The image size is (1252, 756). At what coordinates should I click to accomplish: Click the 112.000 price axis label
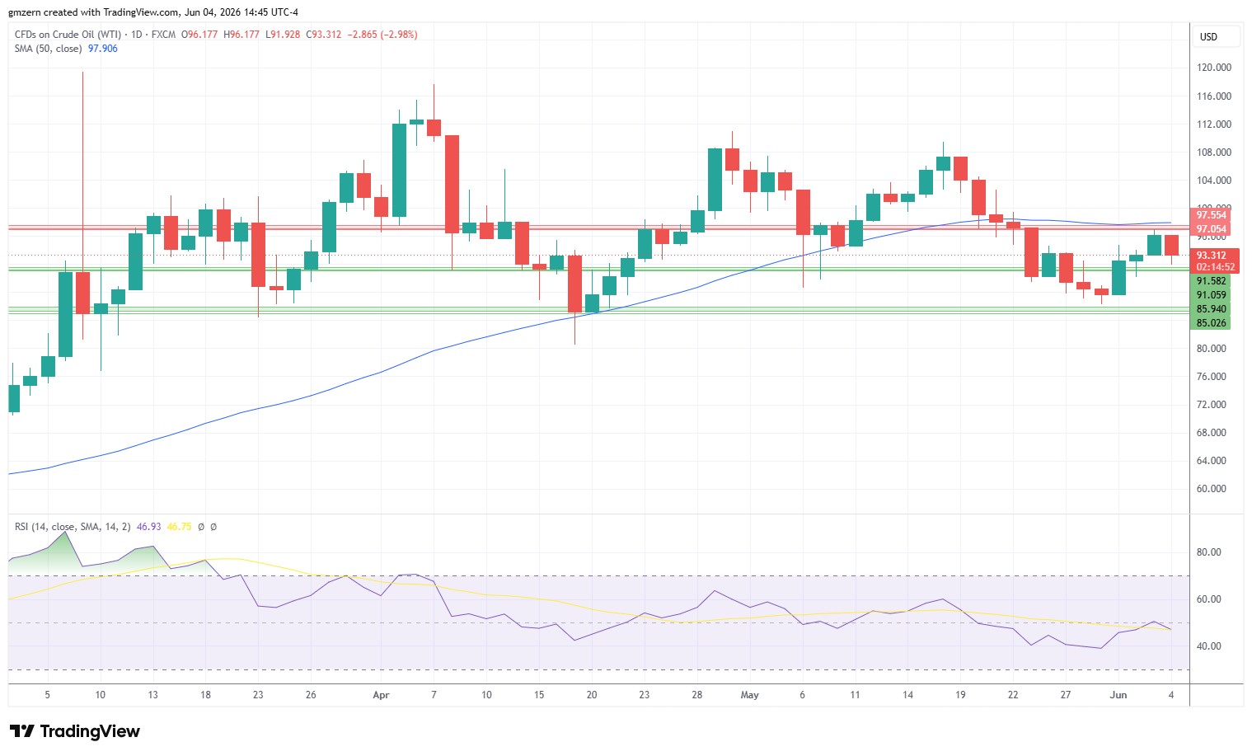1214,124
